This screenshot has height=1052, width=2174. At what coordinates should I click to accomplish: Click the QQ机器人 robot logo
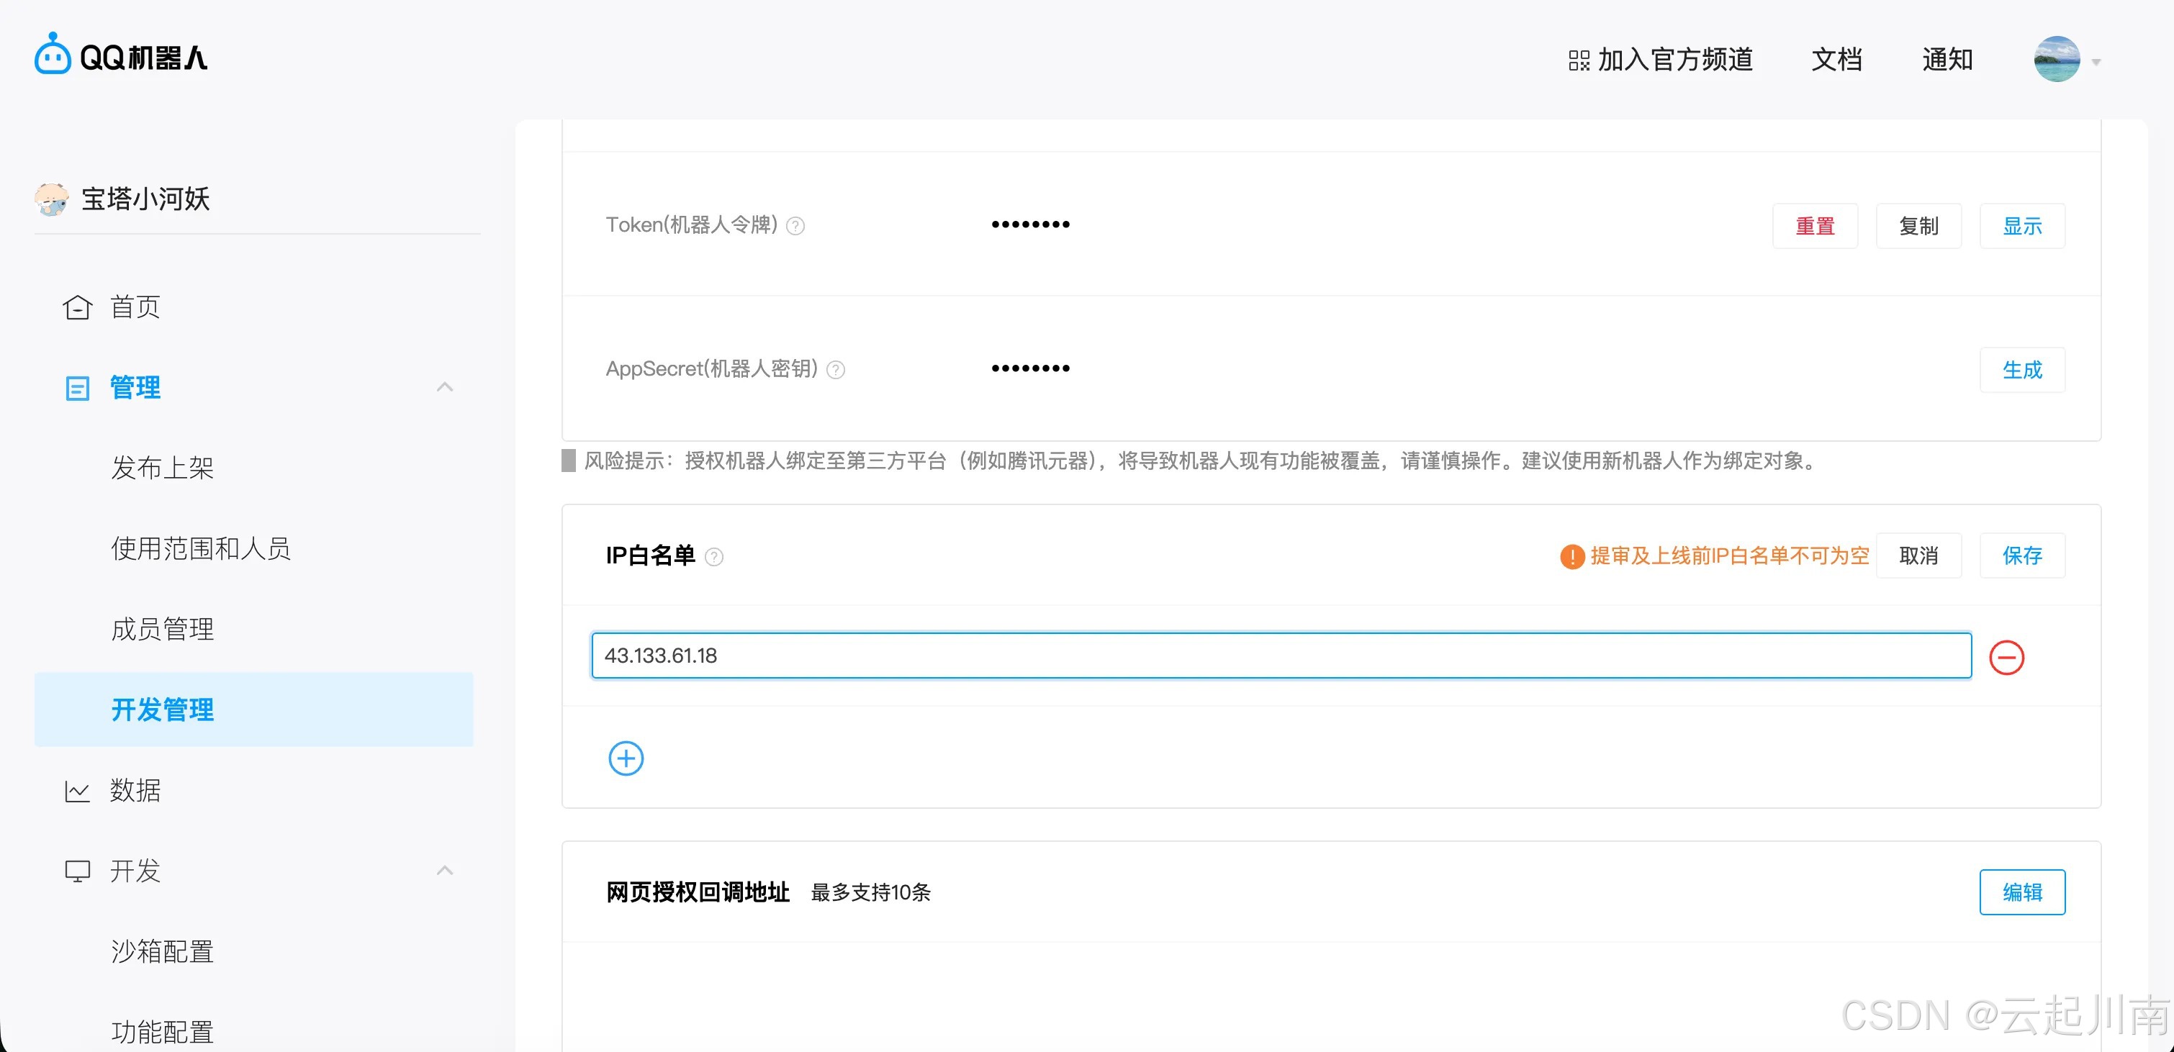pyautogui.click(x=53, y=57)
